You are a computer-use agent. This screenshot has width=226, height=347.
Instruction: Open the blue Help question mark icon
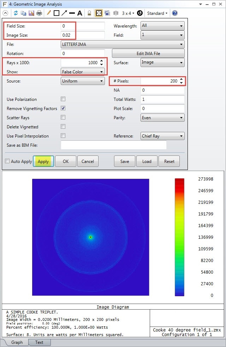tap(175, 13)
